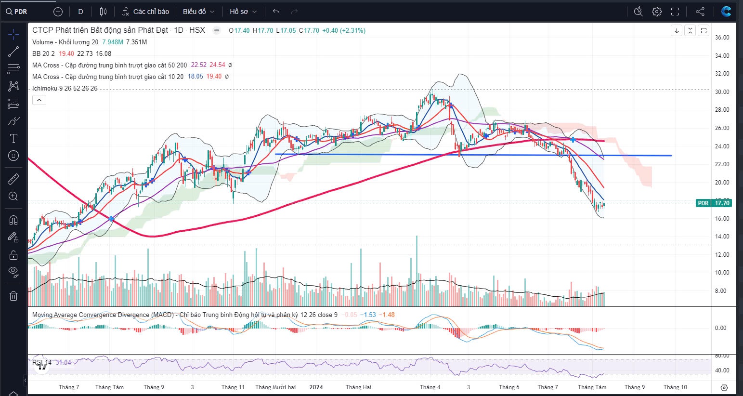Remove drawings with the trash icon
The image size is (743, 396).
coord(13,296)
